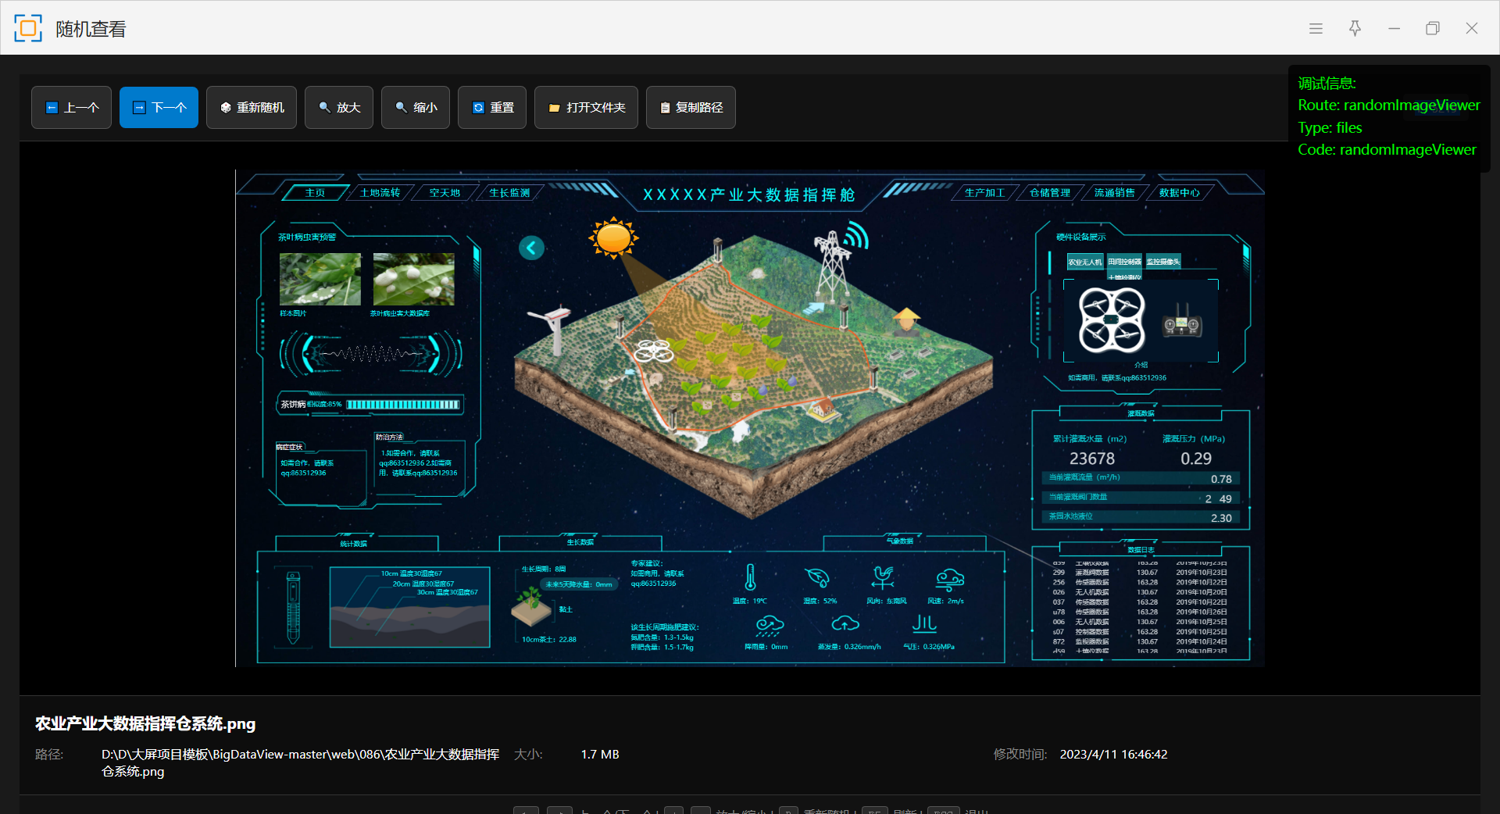The height and width of the screenshot is (814, 1500).
Task: Re-randomize with the 重新随机 button
Action: pyautogui.click(x=251, y=107)
